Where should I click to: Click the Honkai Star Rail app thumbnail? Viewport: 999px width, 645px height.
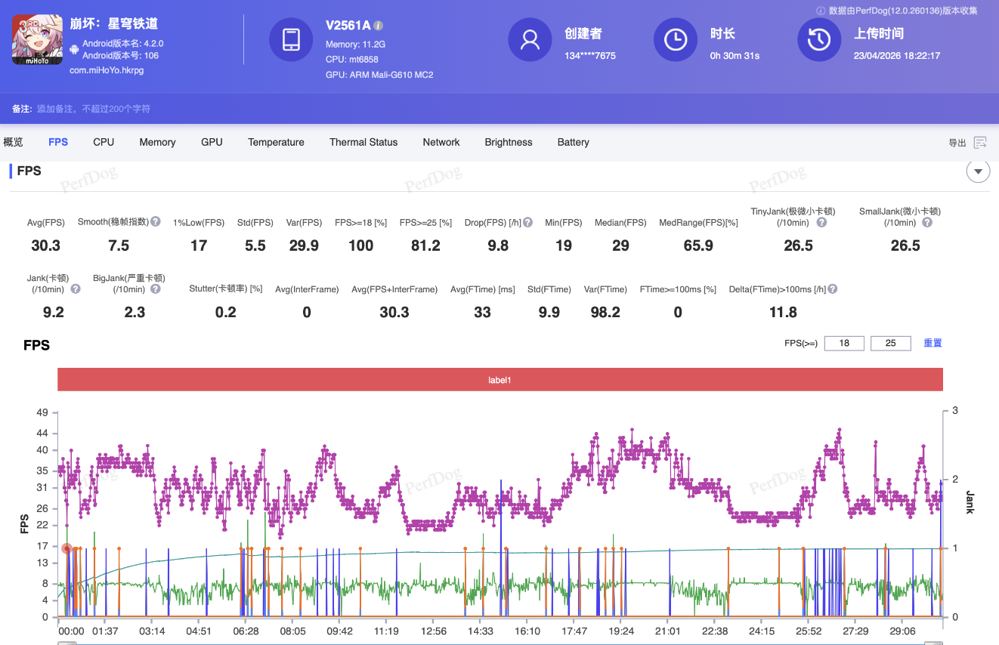[37, 40]
